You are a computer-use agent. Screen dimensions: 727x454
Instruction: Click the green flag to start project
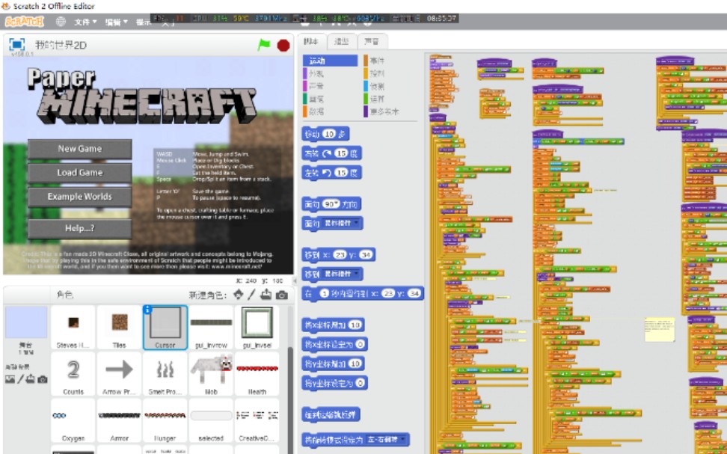264,45
